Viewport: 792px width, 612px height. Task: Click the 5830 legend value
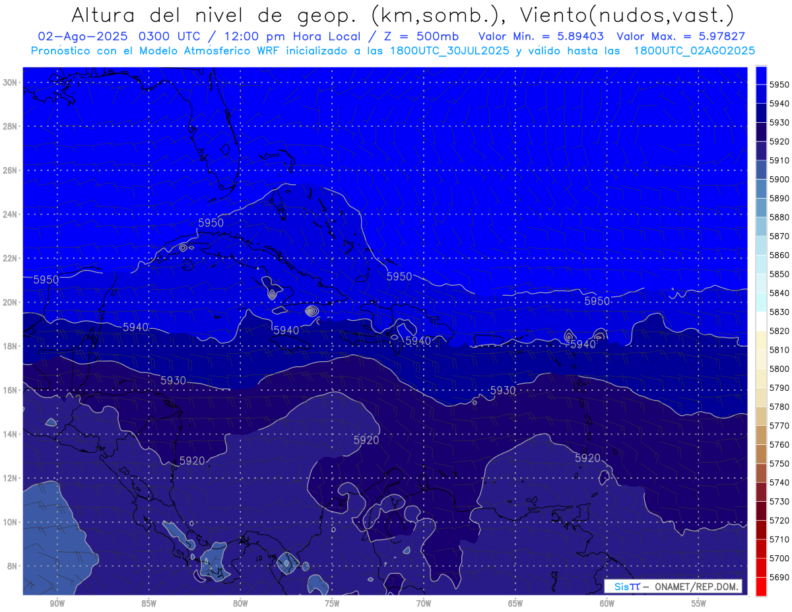(x=779, y=312)
